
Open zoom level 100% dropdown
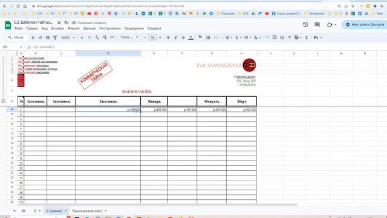click(68, 38)
